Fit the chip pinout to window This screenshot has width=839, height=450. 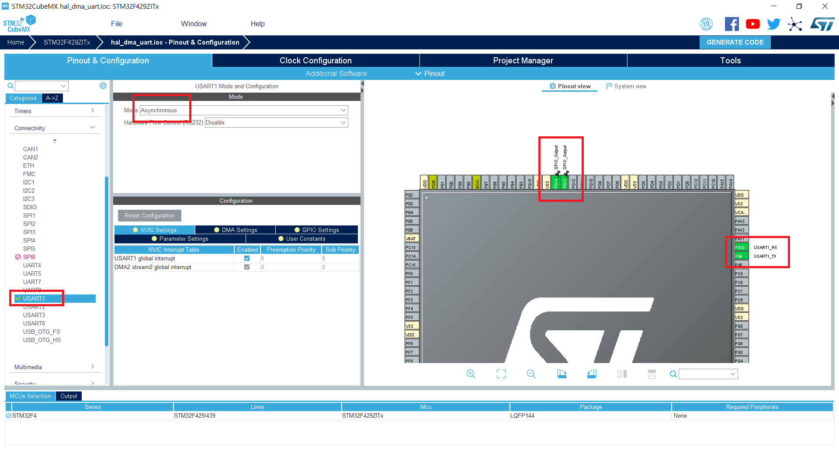tap(501, 374)
